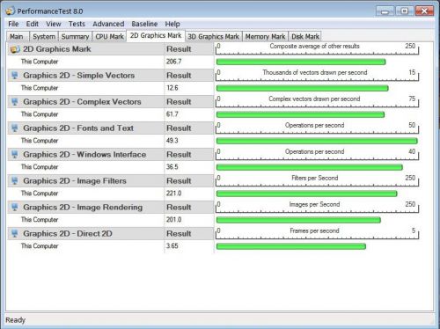Click the 201.0 Image Rendering result

(174, 220)
